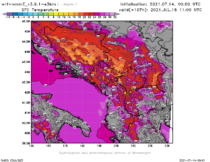The width and height of the screenshot is (210, 162).
Task: Click the '18E' longitude axis label
Action: 82,146
